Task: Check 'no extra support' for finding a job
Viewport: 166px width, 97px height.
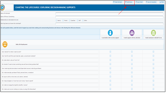Action: 110,56
